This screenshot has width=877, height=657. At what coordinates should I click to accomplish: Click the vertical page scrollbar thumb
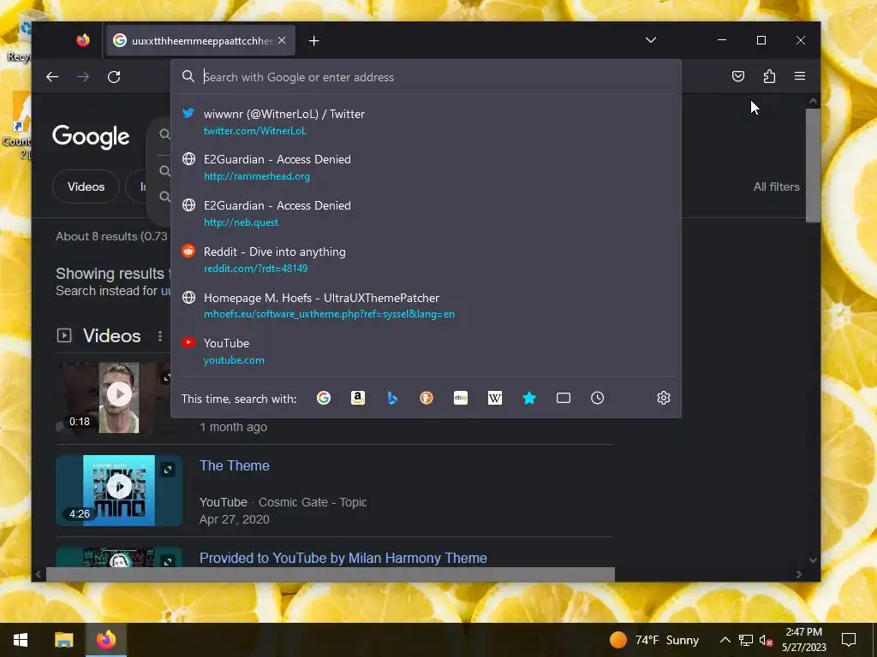(x=813, y=165)
